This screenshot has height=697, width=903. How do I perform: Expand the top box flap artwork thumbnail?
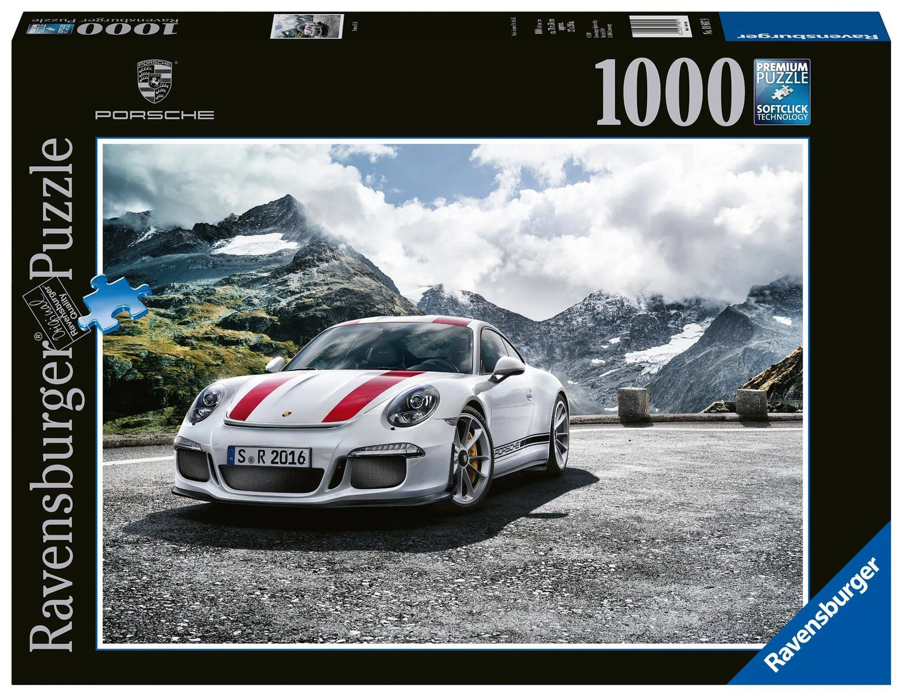click(308, 25)
